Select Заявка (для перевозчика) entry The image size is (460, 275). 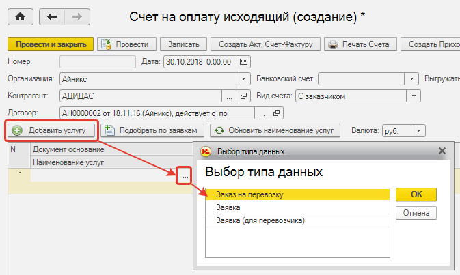pos(297,220)
